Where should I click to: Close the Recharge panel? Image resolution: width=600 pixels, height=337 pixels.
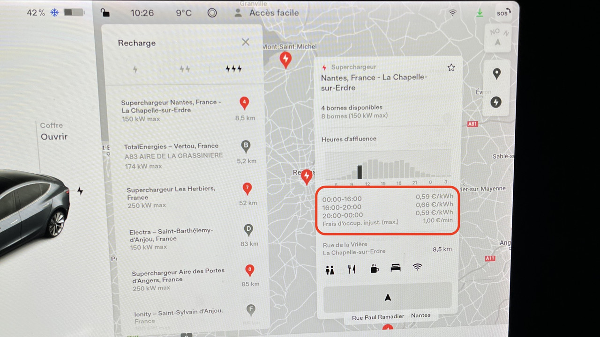pyautogui.click(x=246, y=42)
